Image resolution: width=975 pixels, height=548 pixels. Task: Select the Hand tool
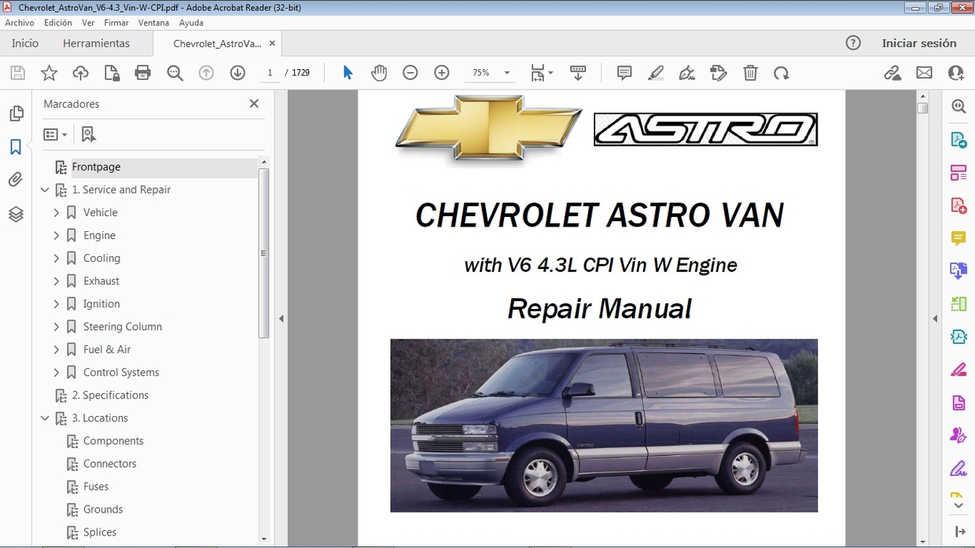tap(379, 72)
